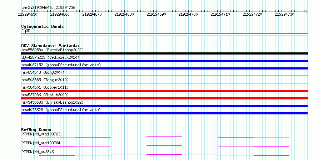Open the DGV Structural Variants track heading
This screenshot has width=318, height=160.
(50, 46)
